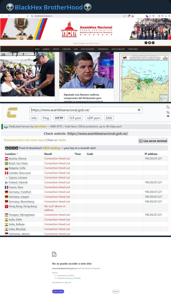This screenshot has height=301, width=171.
Task: Select the DNS check tab
Action: coord(109,118)
